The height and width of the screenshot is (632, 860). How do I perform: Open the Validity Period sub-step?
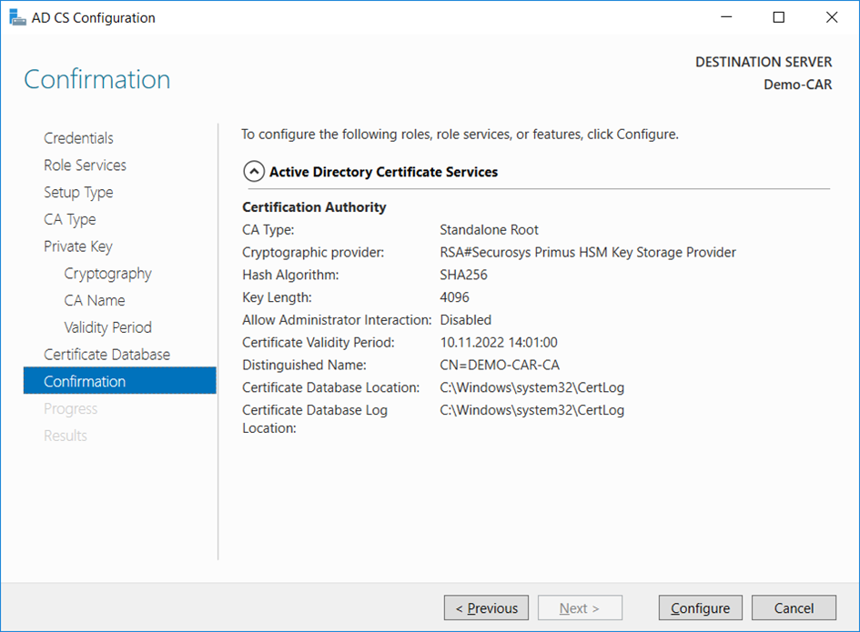pyautogui.click(x=107, y=327)
